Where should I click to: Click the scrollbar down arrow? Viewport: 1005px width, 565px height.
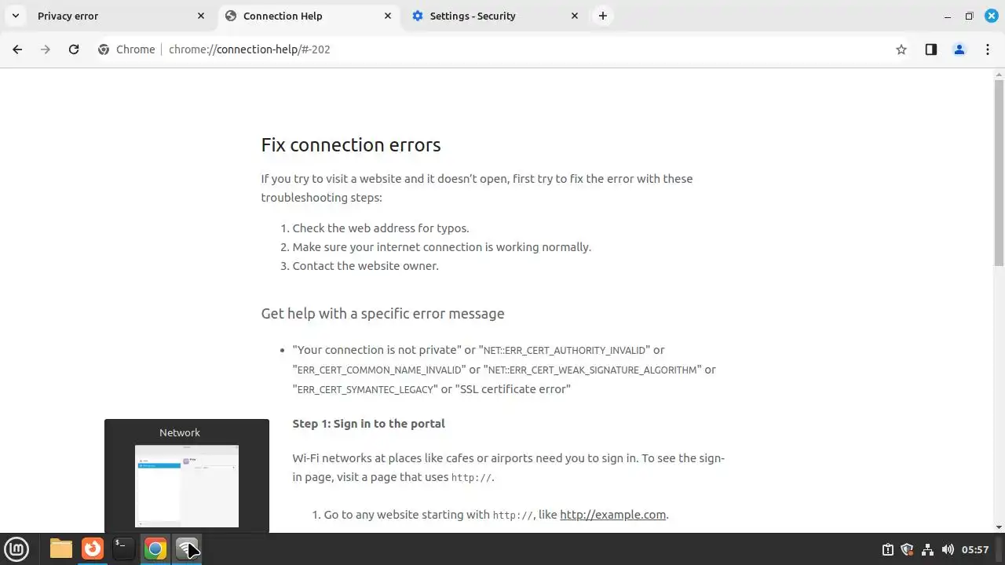tap(999, 527)
